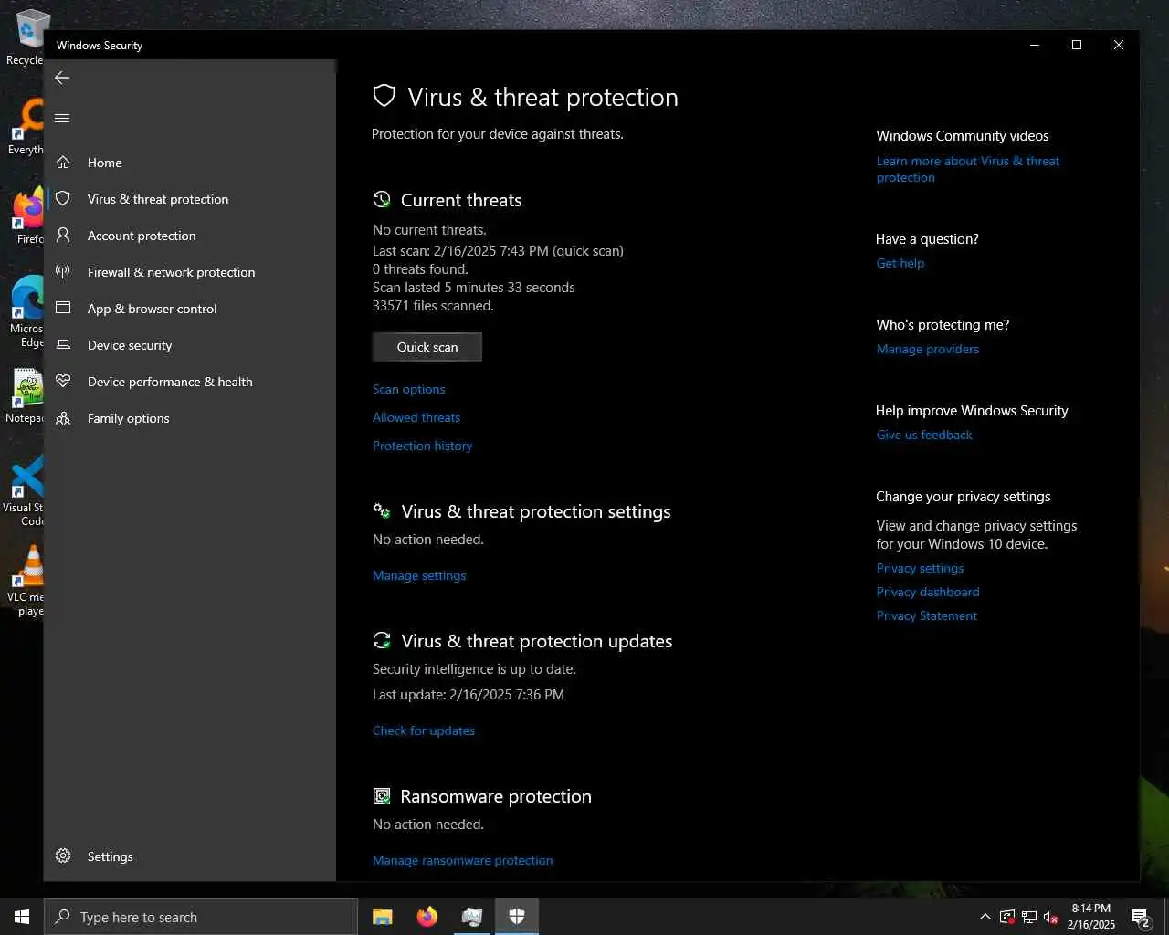The image size is (1169, 935).
Task: Click the taskbar search box
Action: click(201, 917)
